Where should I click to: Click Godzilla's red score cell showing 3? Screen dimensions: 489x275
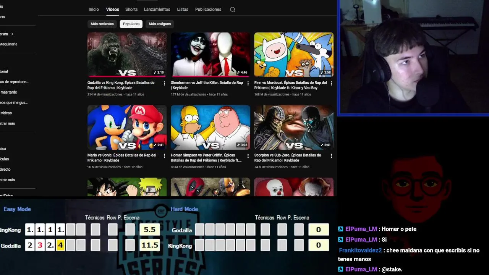tap(40, 245)
